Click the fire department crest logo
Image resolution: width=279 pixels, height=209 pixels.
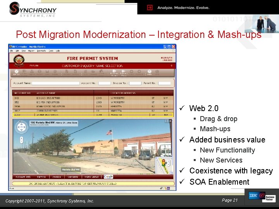pos(19,61)
